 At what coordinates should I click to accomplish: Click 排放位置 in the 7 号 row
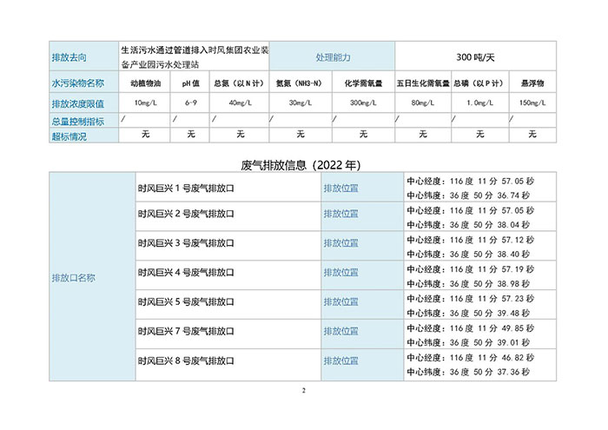(340, 332)
